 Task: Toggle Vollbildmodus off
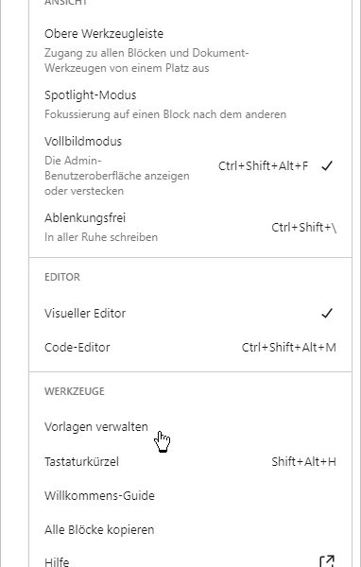click(190, 165)
